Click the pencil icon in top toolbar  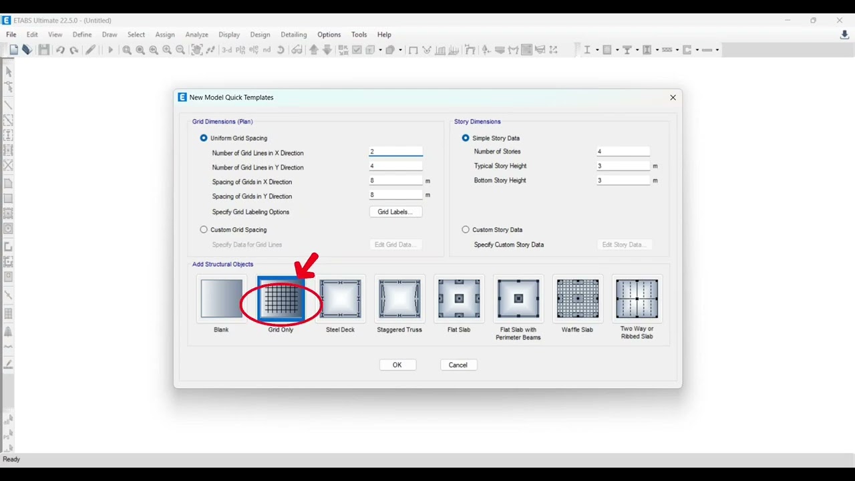click(x=90, y=50)
